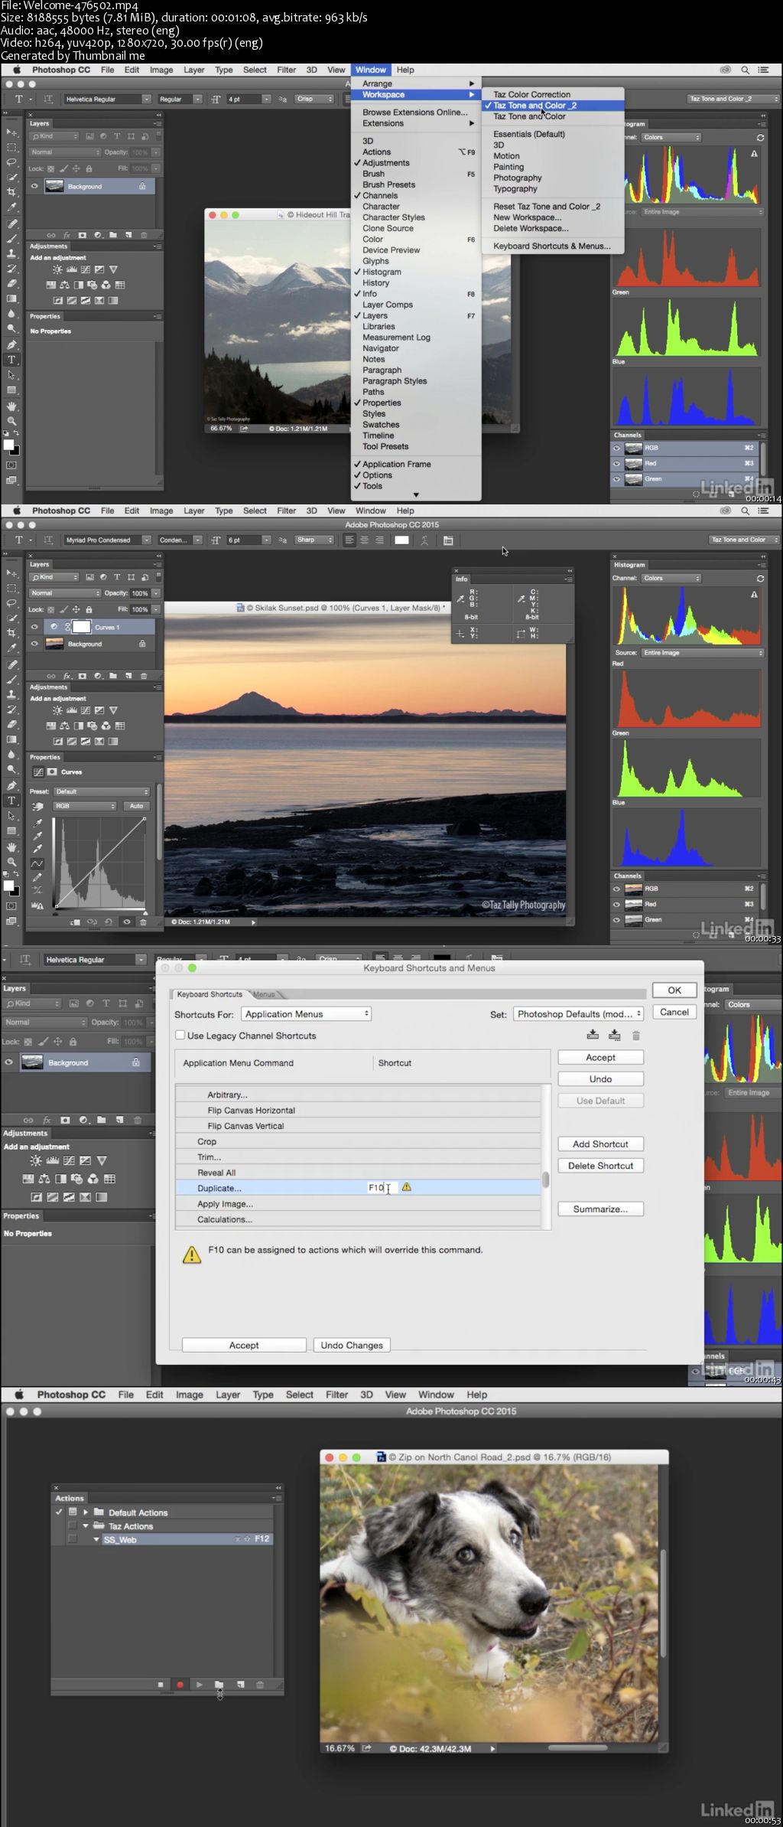
Task: Click the red record button in Actions panel
Action: click(180, 1685)
